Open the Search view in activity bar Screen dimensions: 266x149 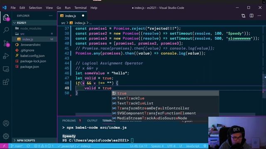click(6, 30)
